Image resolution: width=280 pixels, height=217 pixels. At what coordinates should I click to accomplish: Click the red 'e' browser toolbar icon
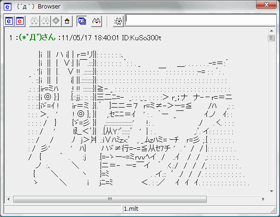[x=20, y=21]
